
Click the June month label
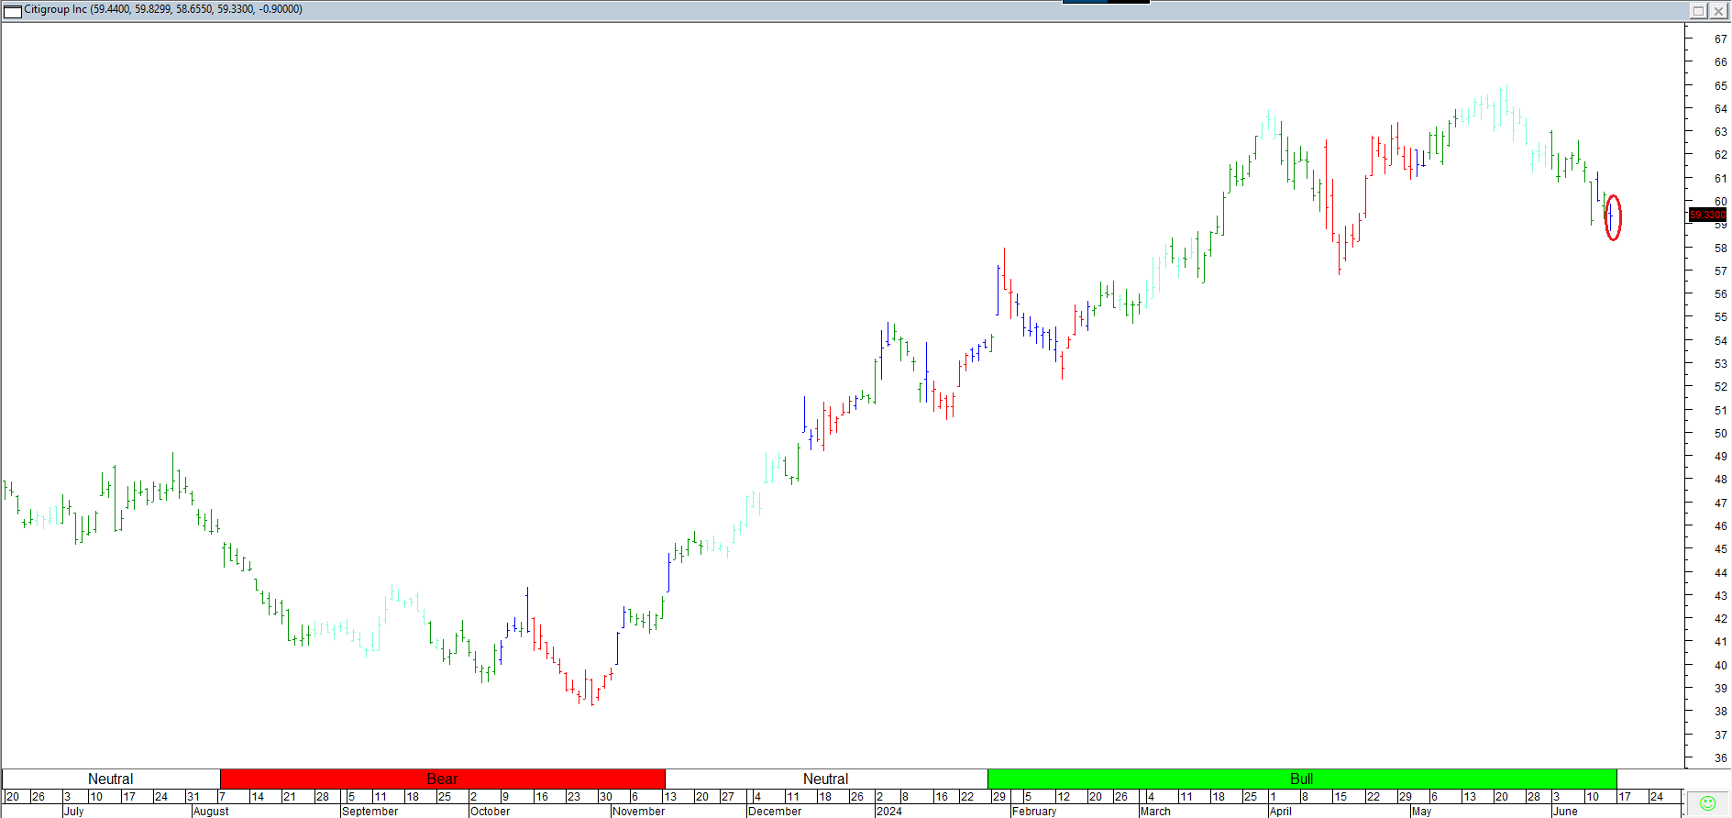coord(1565,812)
